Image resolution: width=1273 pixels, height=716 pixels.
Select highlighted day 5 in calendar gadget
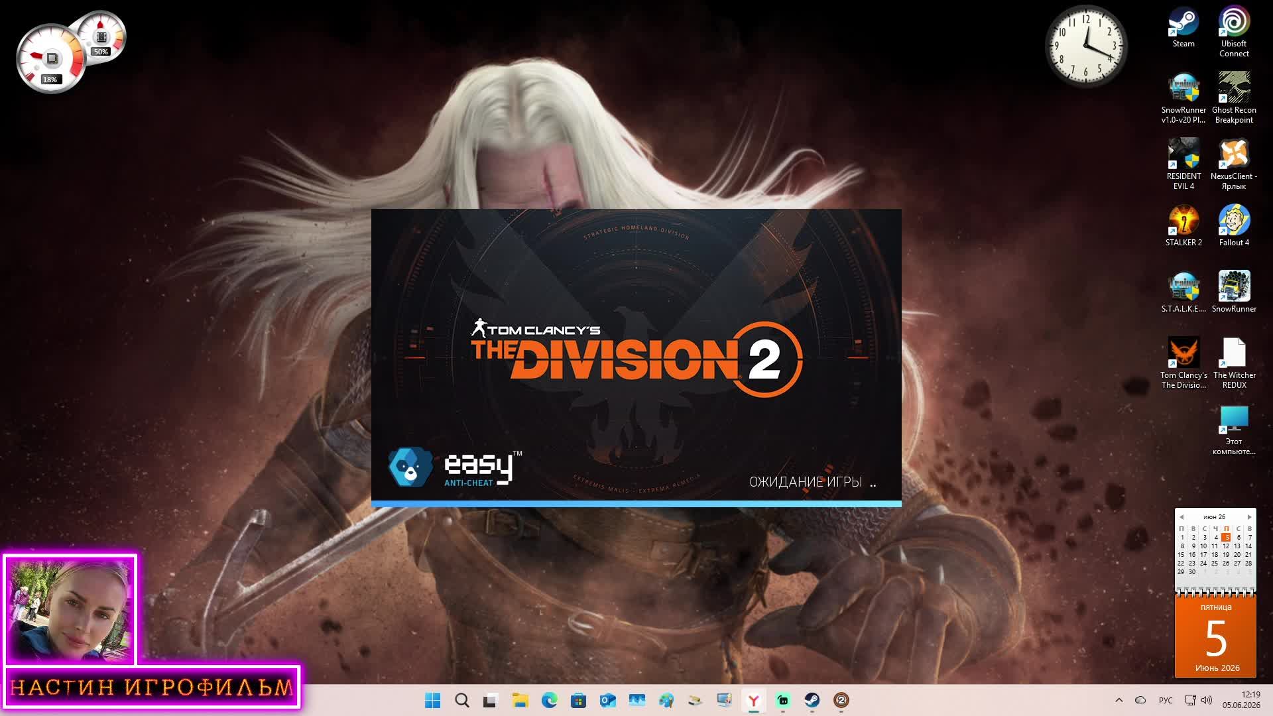point(1226,538)
